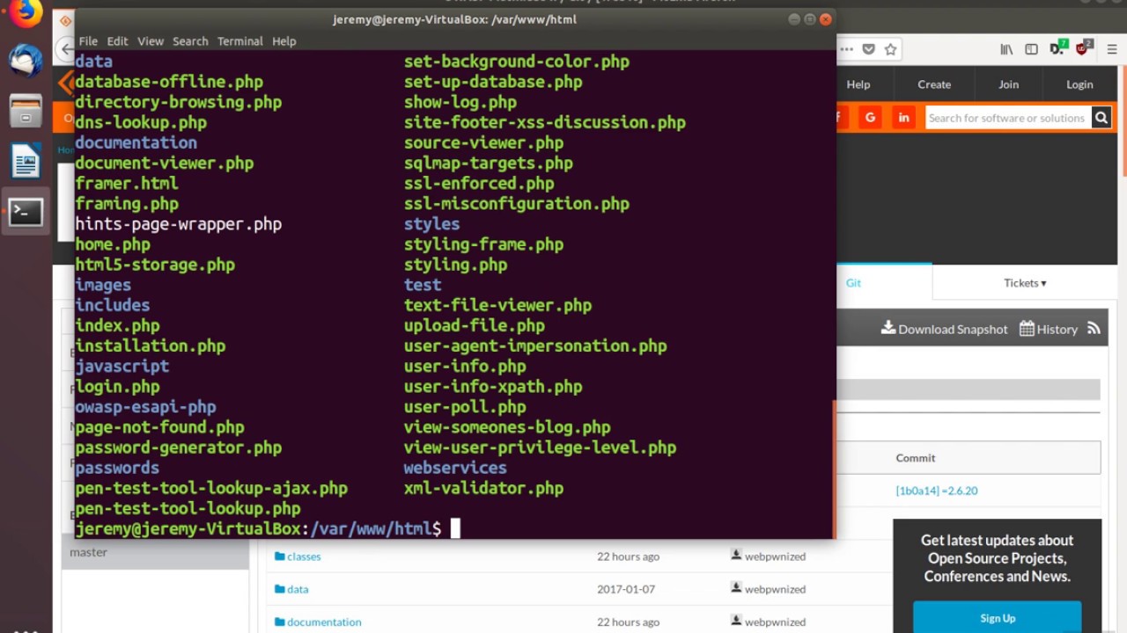
Task: Open Firefox Library icon
Action: [x=1006, y=49]
